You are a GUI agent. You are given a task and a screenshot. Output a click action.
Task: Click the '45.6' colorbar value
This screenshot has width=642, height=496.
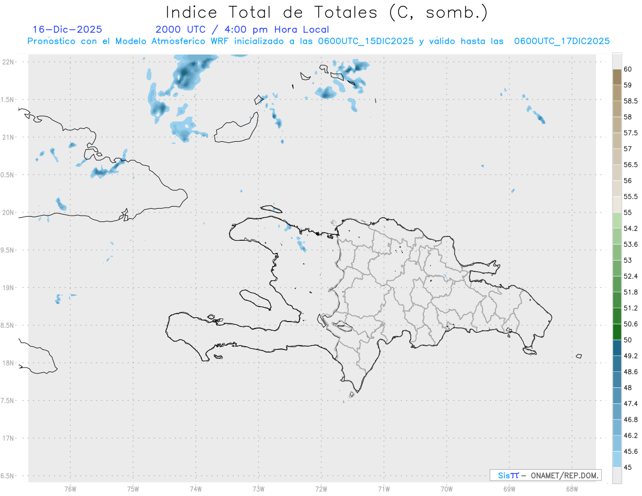631,452
